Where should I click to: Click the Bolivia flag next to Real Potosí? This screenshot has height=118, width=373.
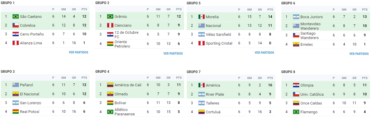[x=16, y=112]
